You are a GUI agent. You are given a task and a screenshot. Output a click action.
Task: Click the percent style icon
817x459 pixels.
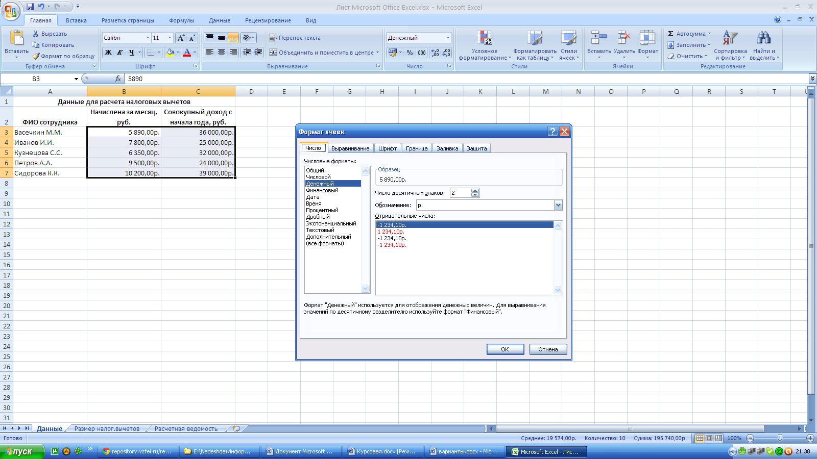(x=410, y=53)
